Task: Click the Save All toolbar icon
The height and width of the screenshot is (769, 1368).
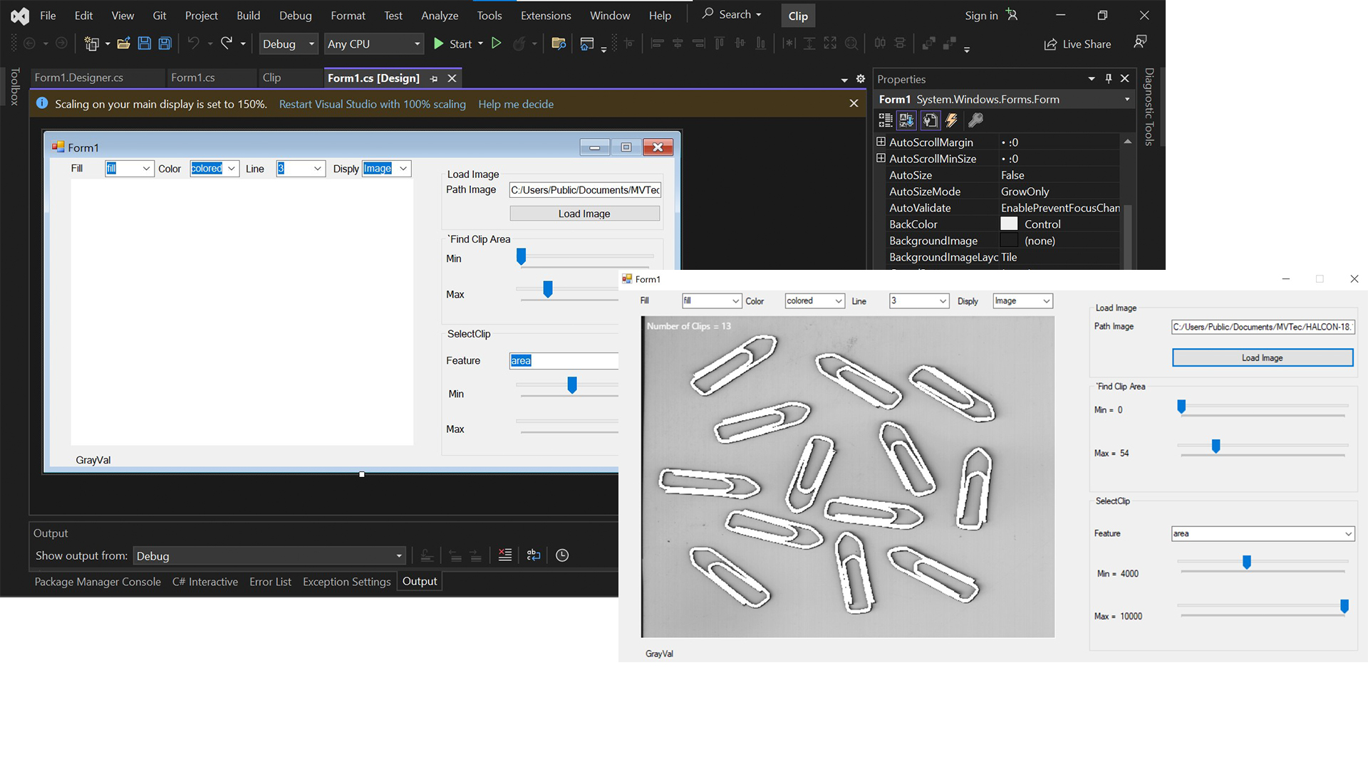Action: pos(165,43)
